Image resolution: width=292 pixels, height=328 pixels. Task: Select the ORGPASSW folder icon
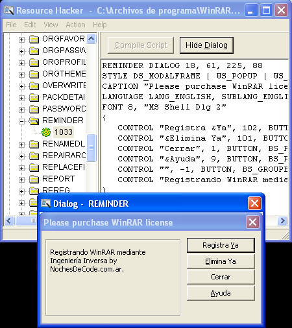(x=34, y=51)
